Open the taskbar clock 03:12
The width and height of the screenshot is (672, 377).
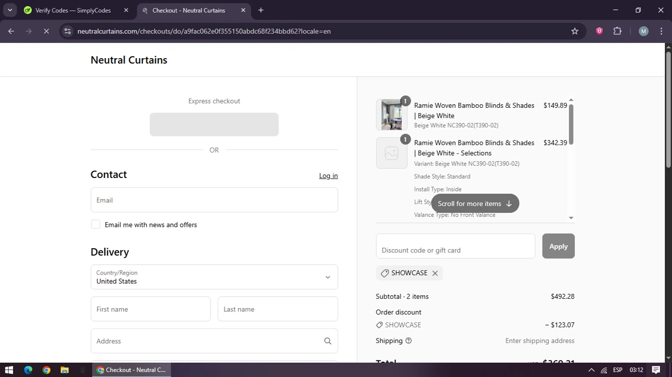coord(636,370)
